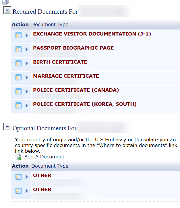Viewport: 180px width, 208px height.
Task: Expand arrow for Passport Biographic Page
Action: tap(27, 49)
